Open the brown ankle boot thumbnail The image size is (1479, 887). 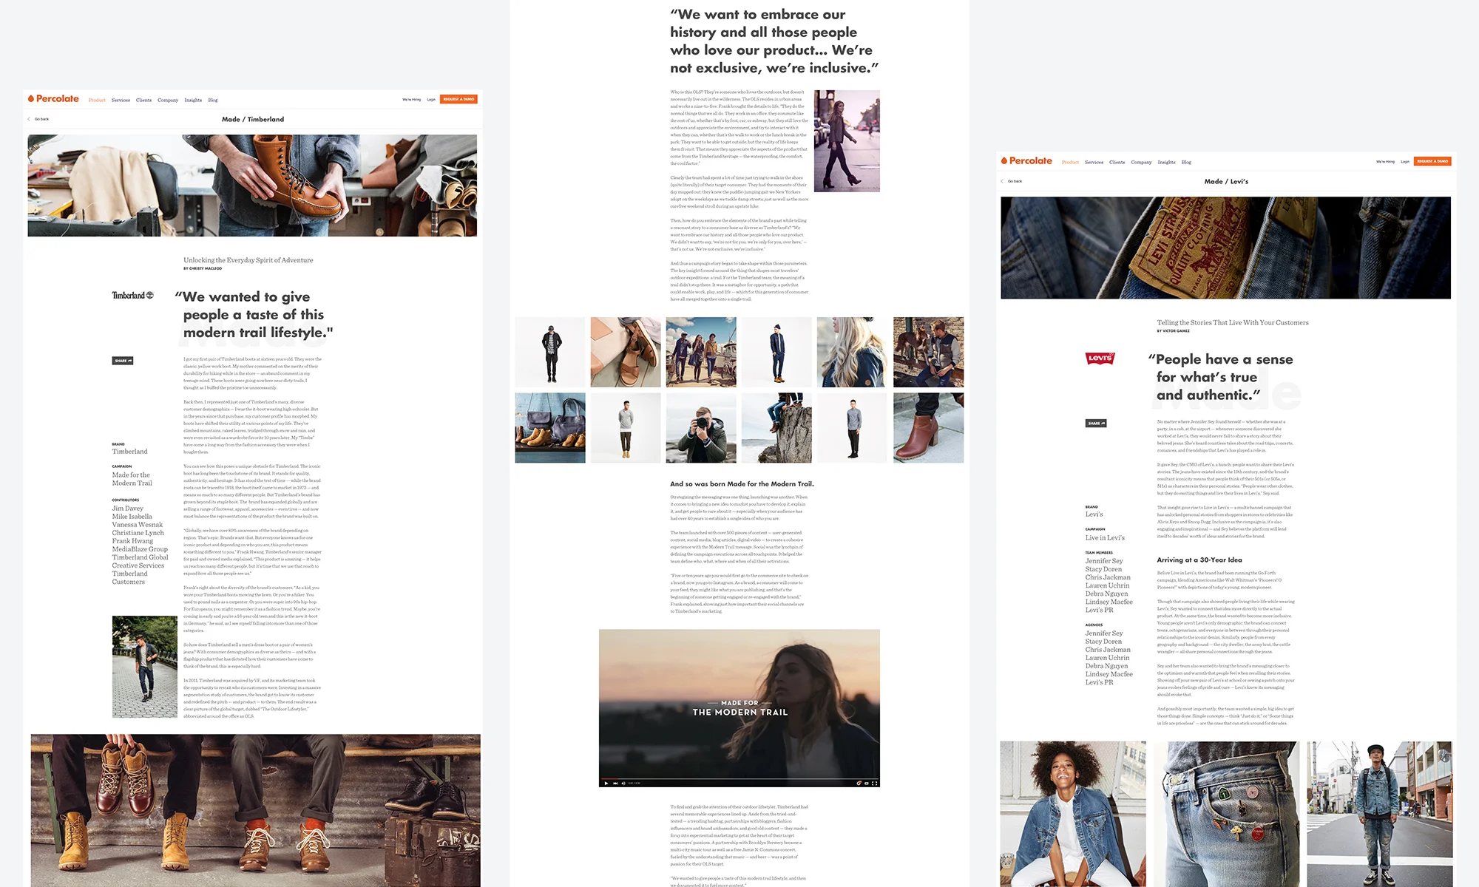point(928,428)
